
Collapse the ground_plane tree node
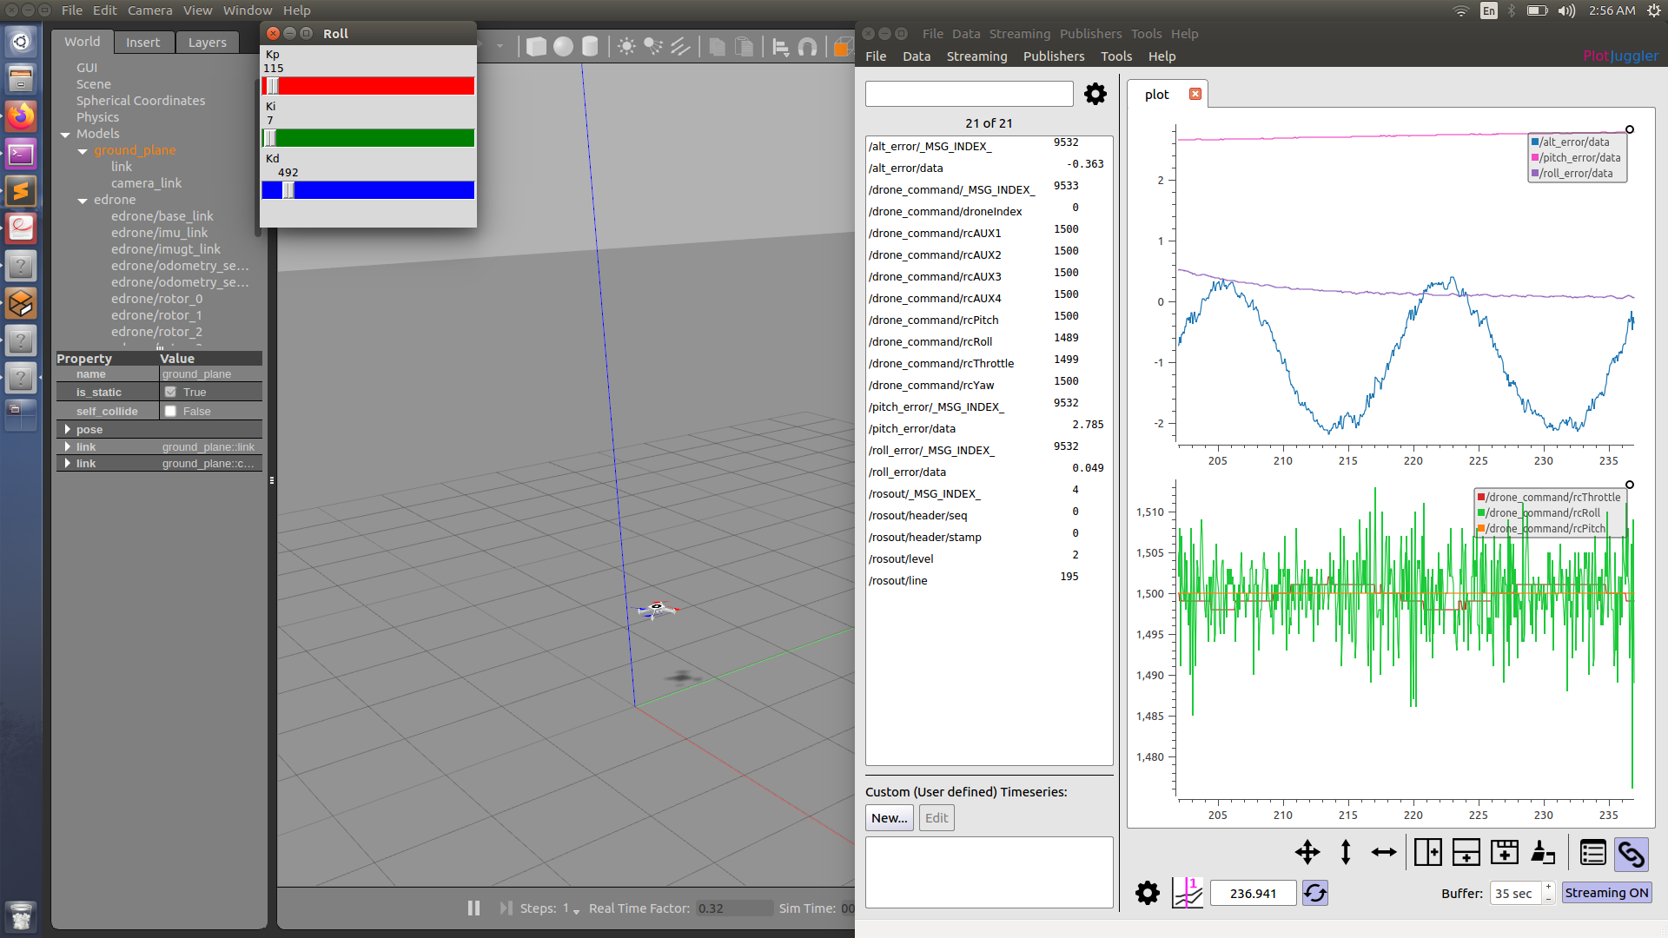point(83,151)
